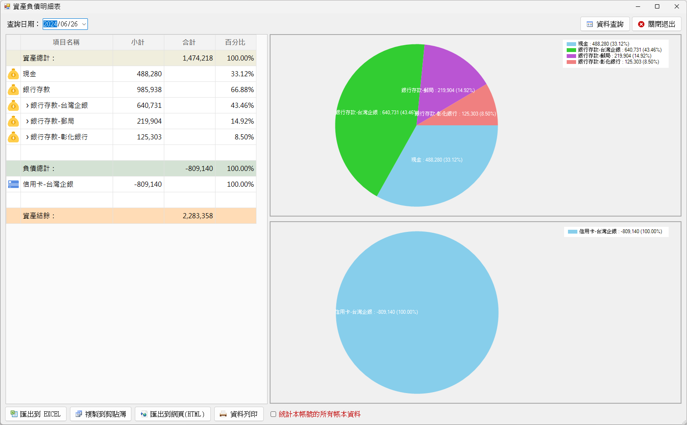Click the 14.92% percentage cell
Viewport: 687px width, 425px height.
click(236, 121)
